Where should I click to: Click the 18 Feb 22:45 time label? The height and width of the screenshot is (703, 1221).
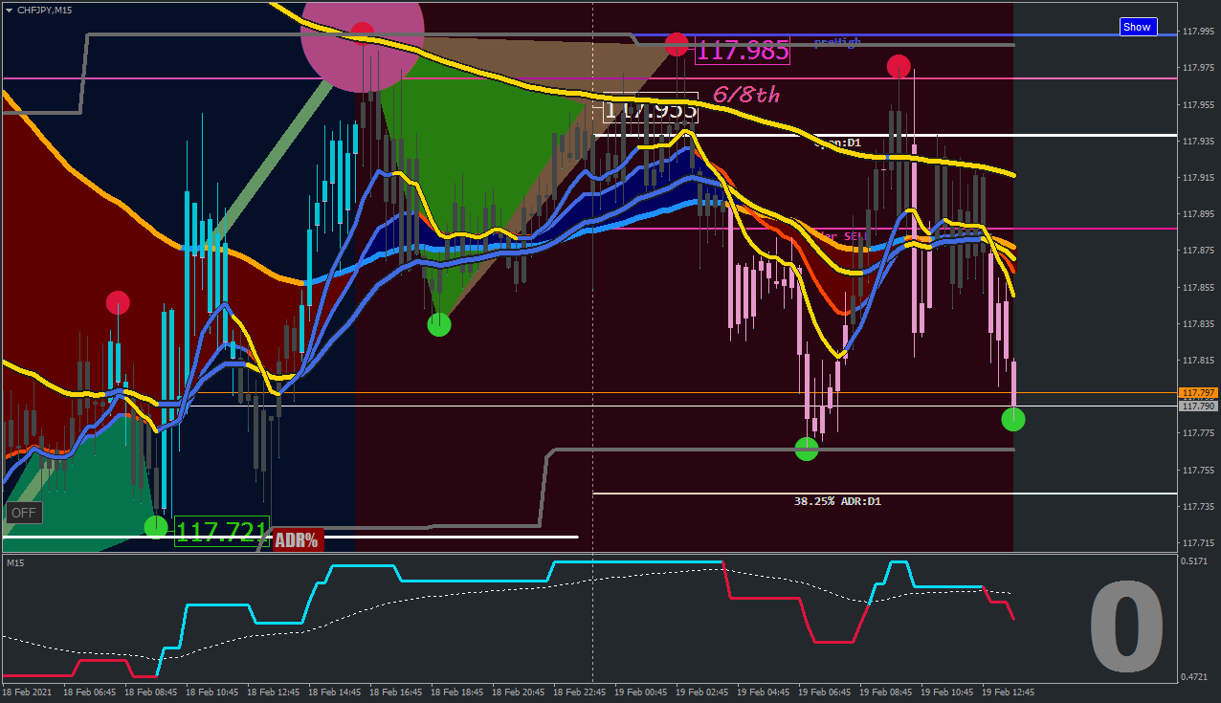[x=580, y=692]
